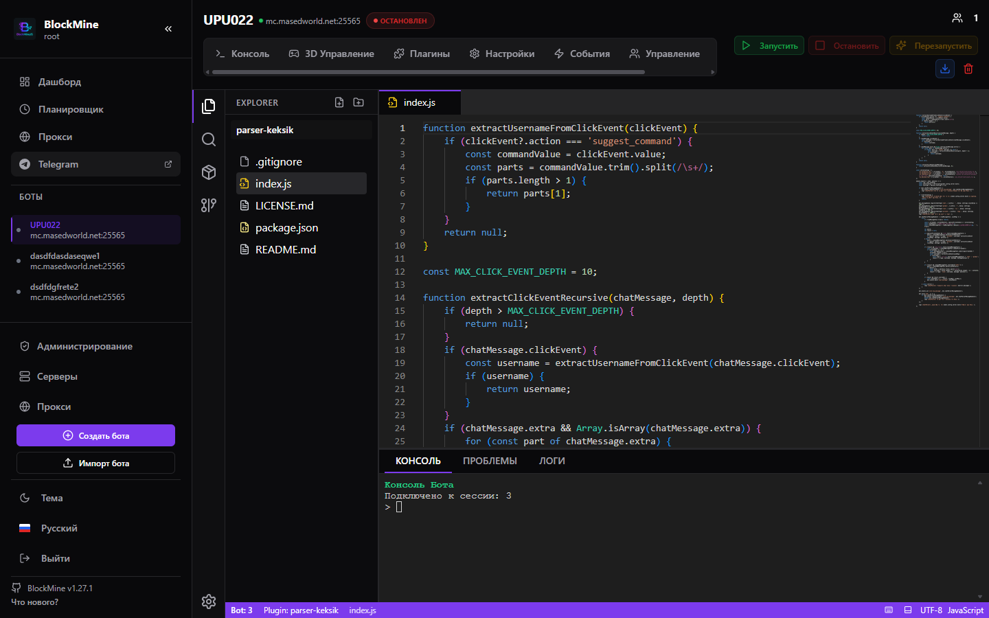989x618 pixels.
Task: Click the Запустить start button
Action: [769, 45]
